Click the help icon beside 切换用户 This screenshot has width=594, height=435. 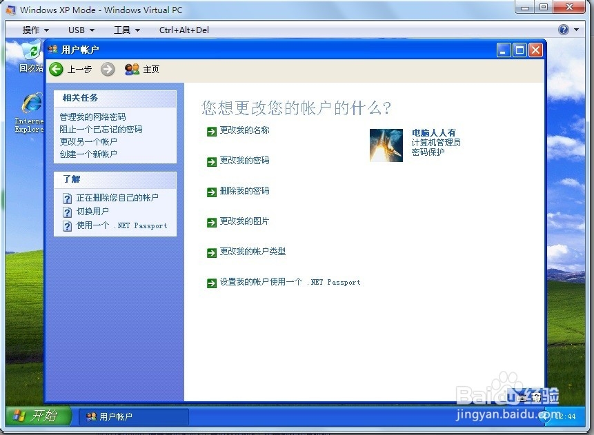click(x=67, y=212)
